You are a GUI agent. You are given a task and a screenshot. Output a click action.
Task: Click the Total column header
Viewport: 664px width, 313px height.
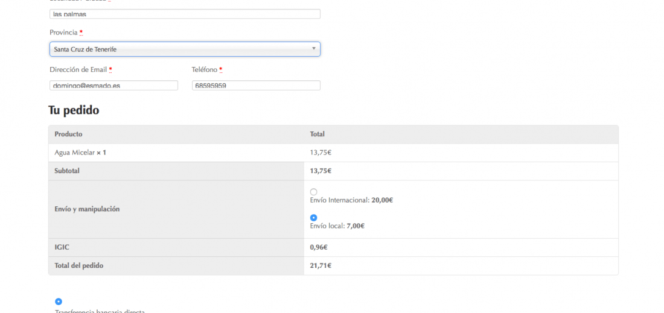tap(317, 134)
